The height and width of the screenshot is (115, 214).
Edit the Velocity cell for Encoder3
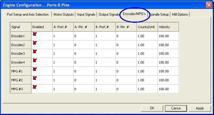[x=168, y=54]
